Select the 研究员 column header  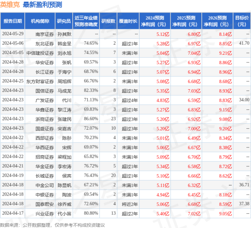pyautogui.click(x=64, y=21)
